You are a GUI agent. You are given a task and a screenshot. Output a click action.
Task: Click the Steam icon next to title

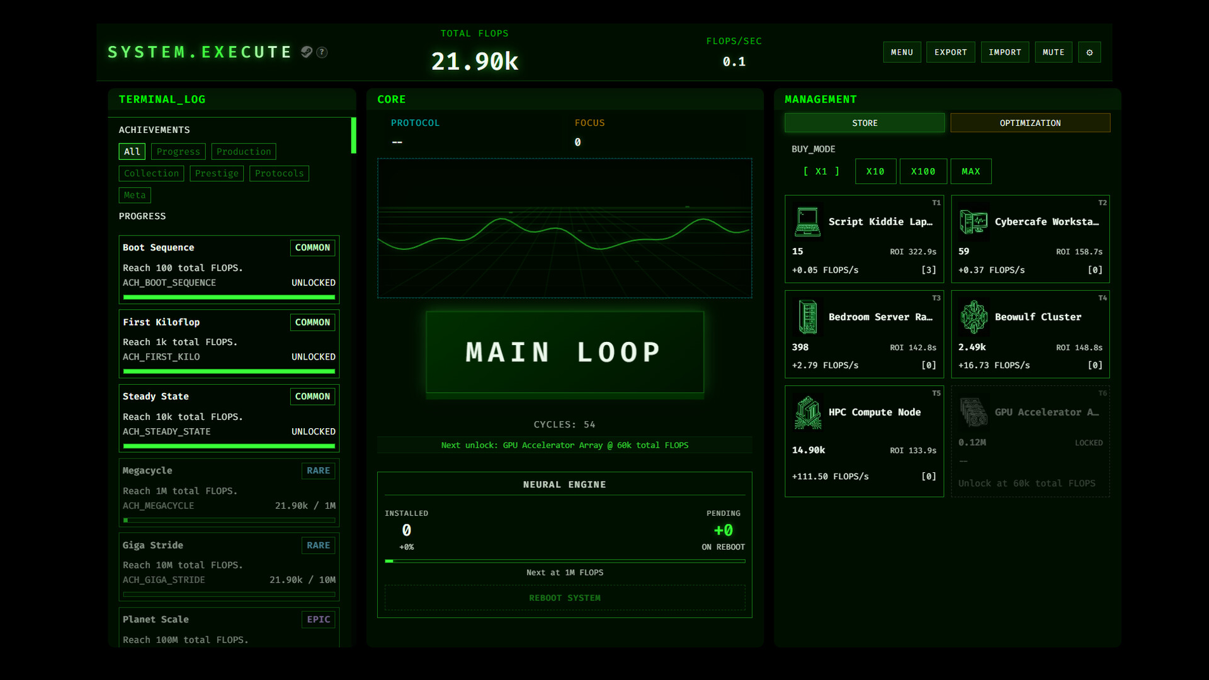point(307,52)
